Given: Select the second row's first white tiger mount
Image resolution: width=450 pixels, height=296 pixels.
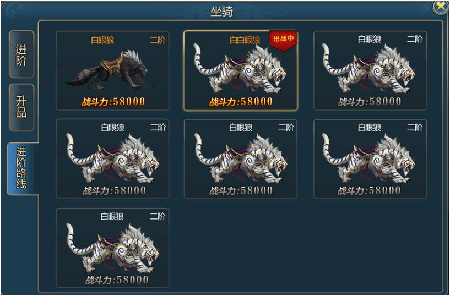Looking at the screenshot, I should click(113, 158).
